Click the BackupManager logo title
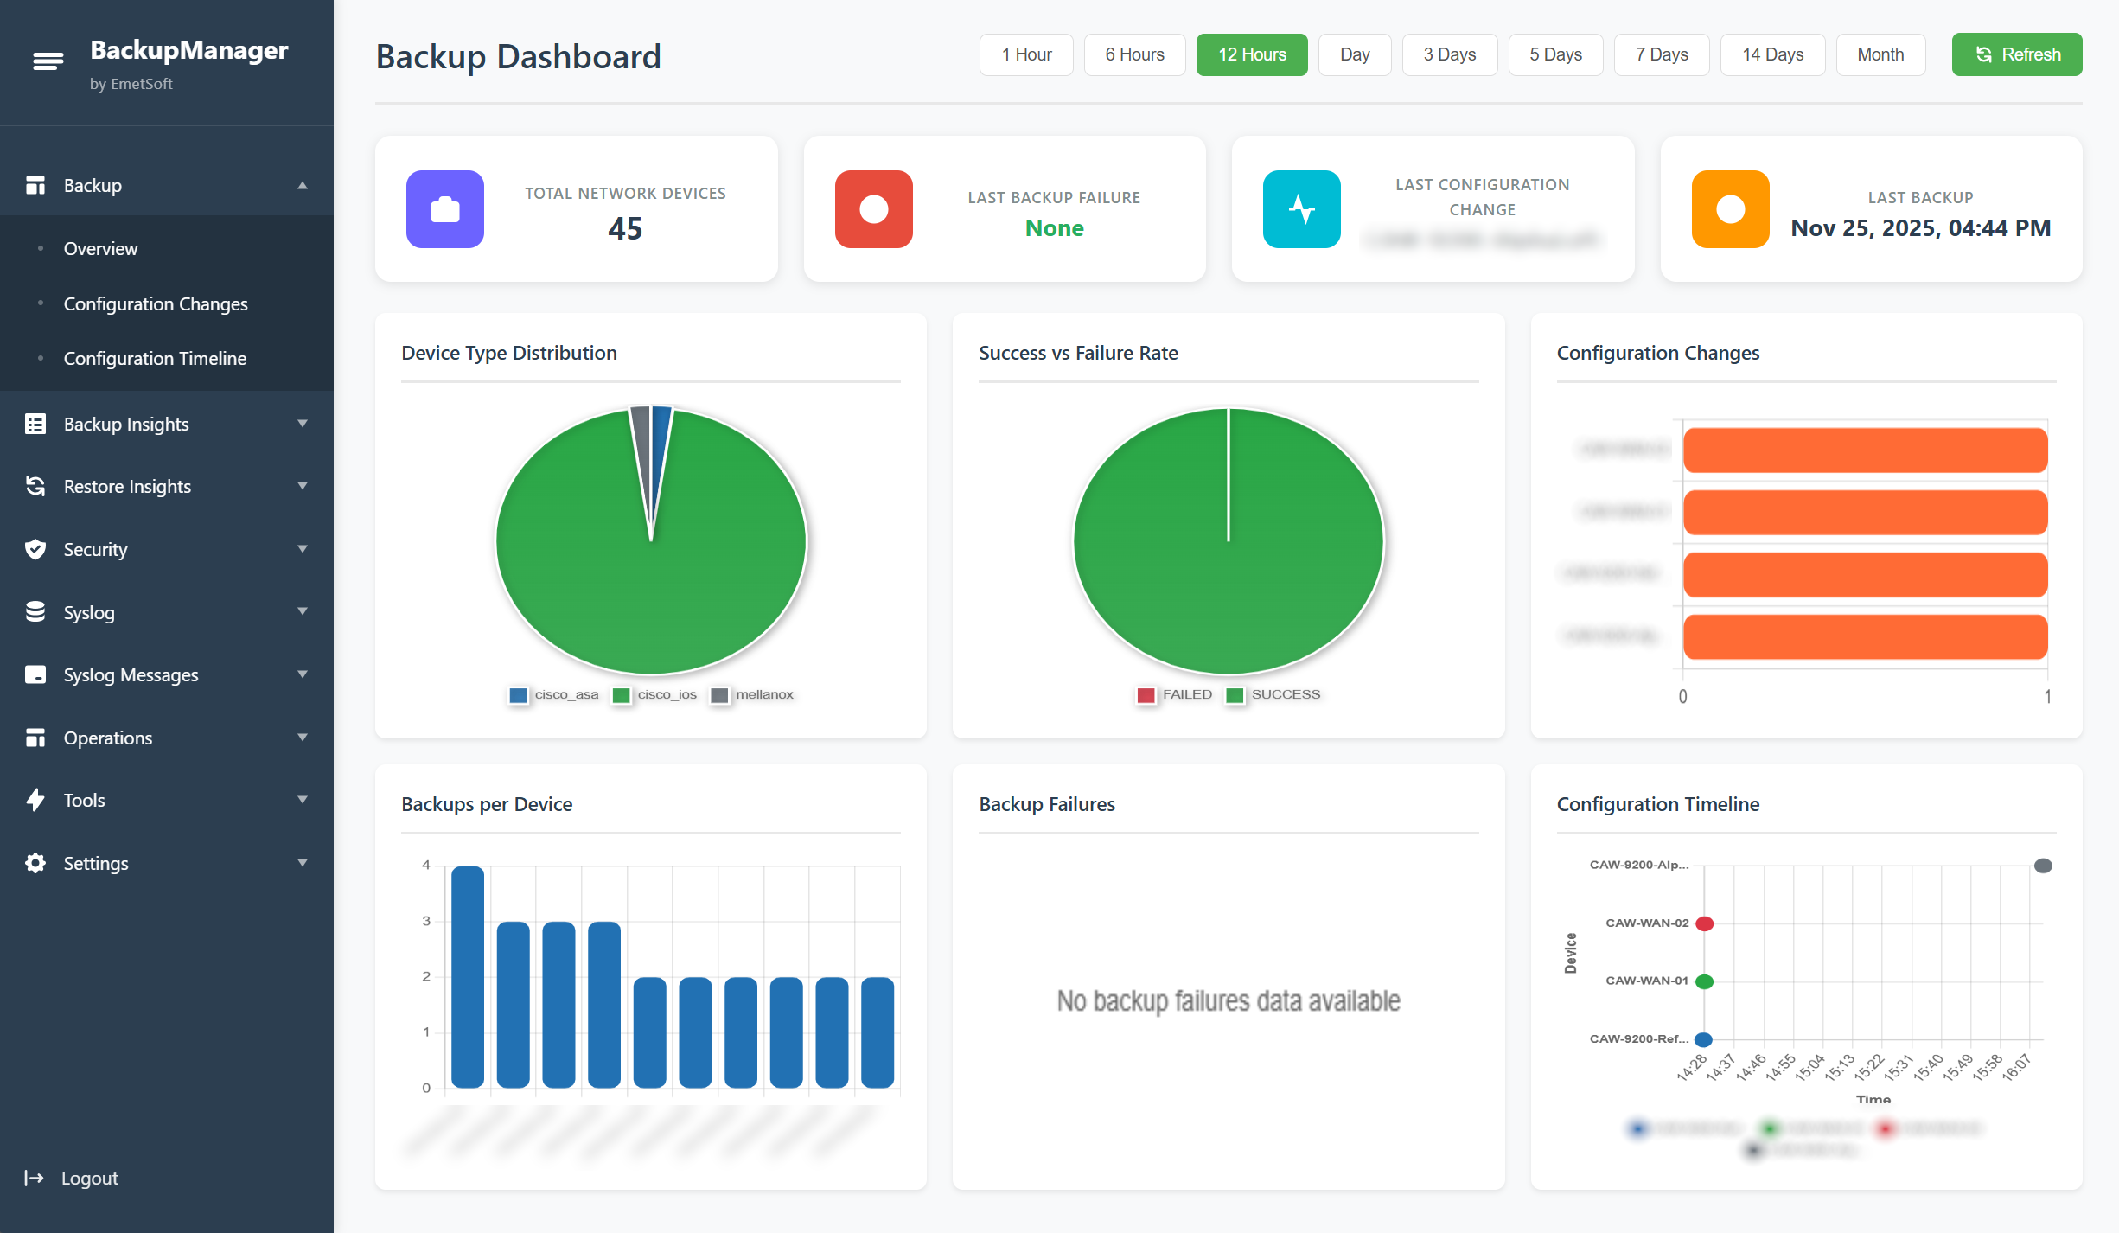The width and height of the screenshot is (2119, 1233). pyautogui.click(x=189, y=50)
